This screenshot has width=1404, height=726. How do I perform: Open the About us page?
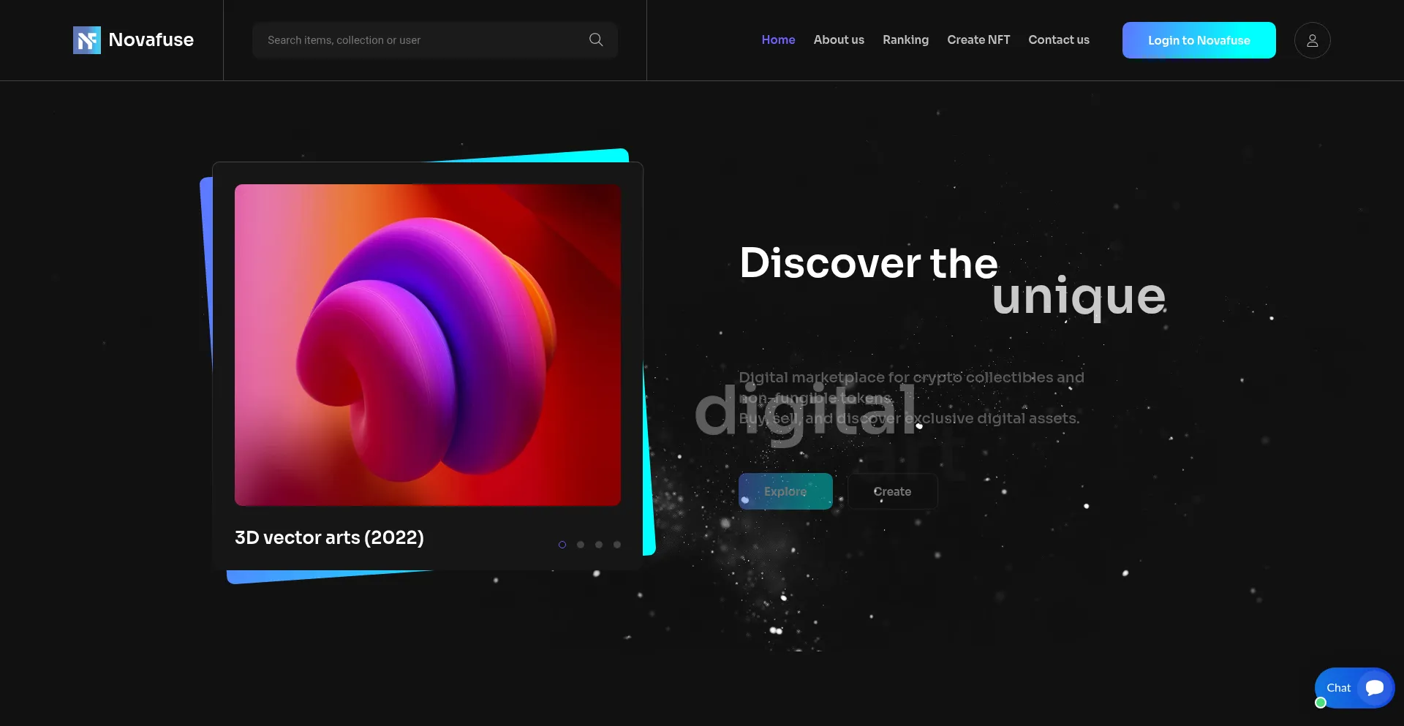pos(839,39)
